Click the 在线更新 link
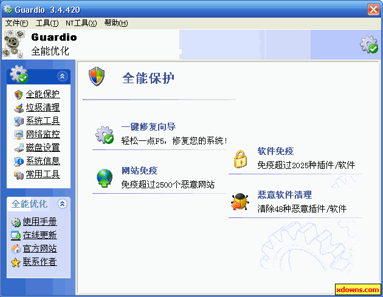This screenshot has width=383, height=297. click(40, 235)
